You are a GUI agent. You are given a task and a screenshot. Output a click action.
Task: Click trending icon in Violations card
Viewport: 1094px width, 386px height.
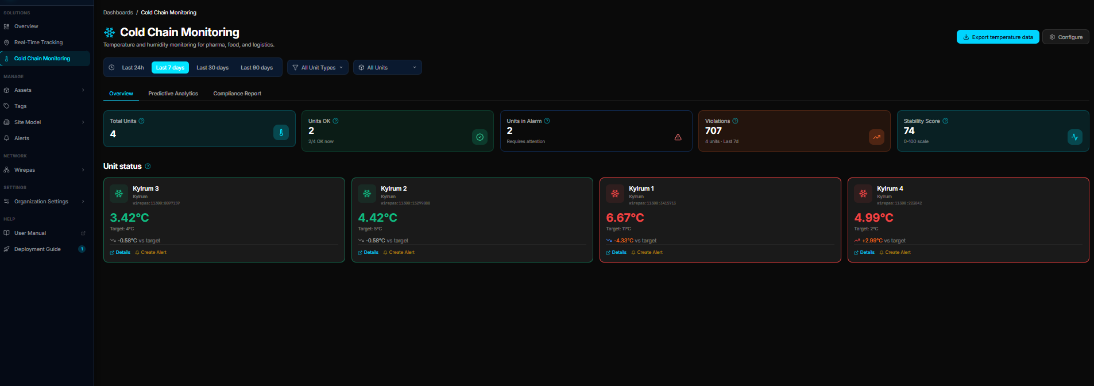(876, 137)
